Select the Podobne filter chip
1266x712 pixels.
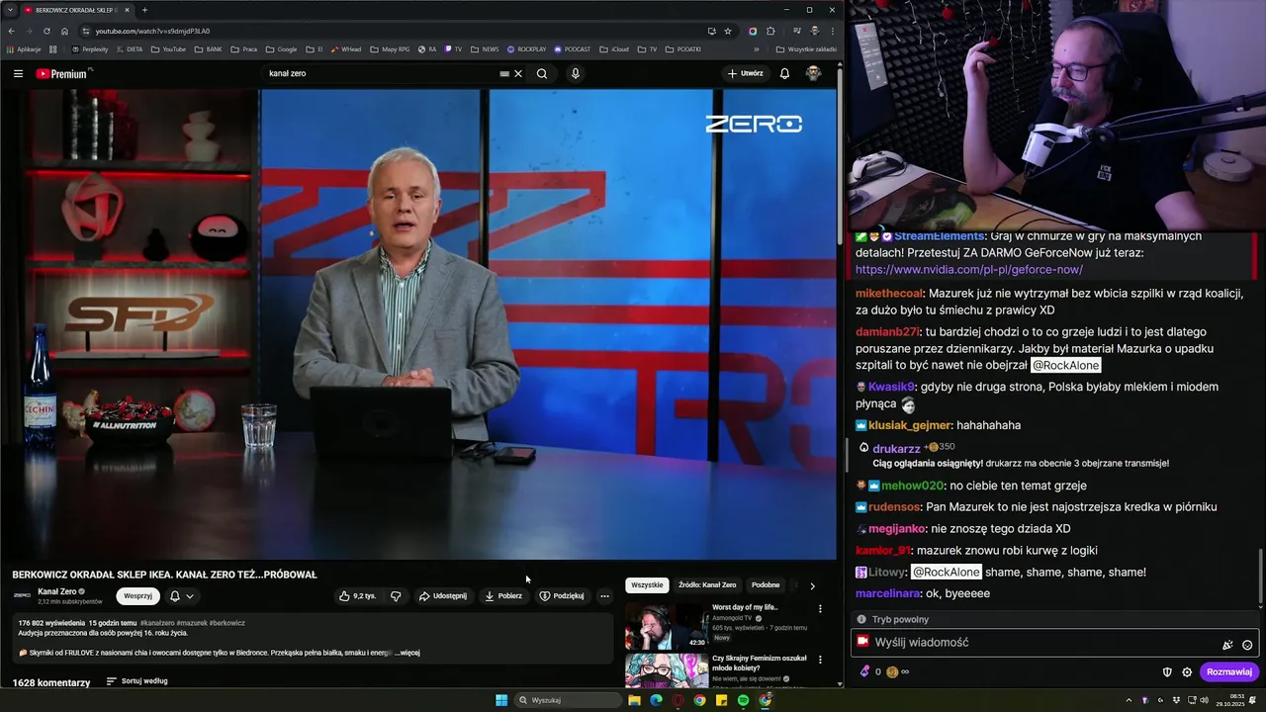click(766, 585)
